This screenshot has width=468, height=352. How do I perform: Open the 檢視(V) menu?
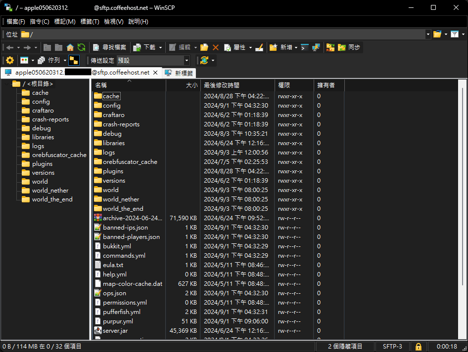pyautogui.click(x=114, y=21)
